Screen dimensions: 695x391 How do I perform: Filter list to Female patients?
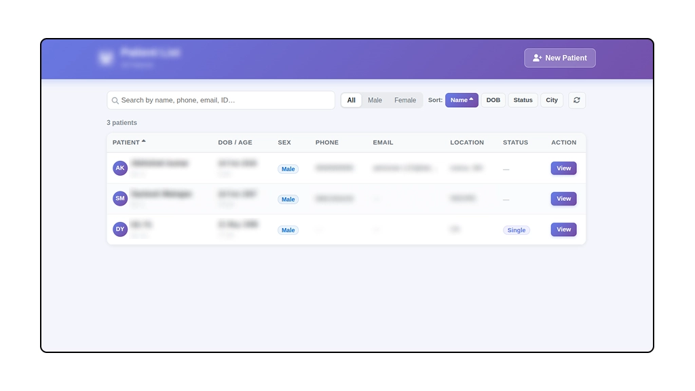(x=405, y=100)
